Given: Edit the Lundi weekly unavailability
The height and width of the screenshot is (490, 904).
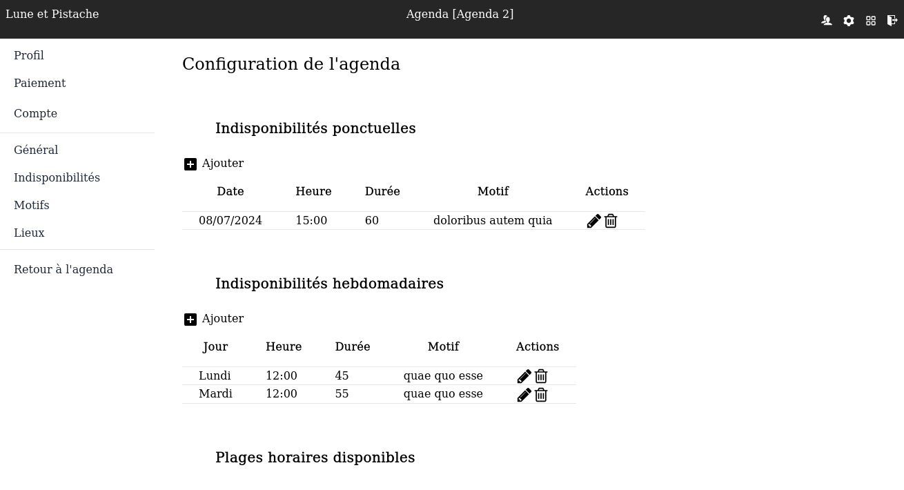Looking at the screenshot, I should 524,376.
